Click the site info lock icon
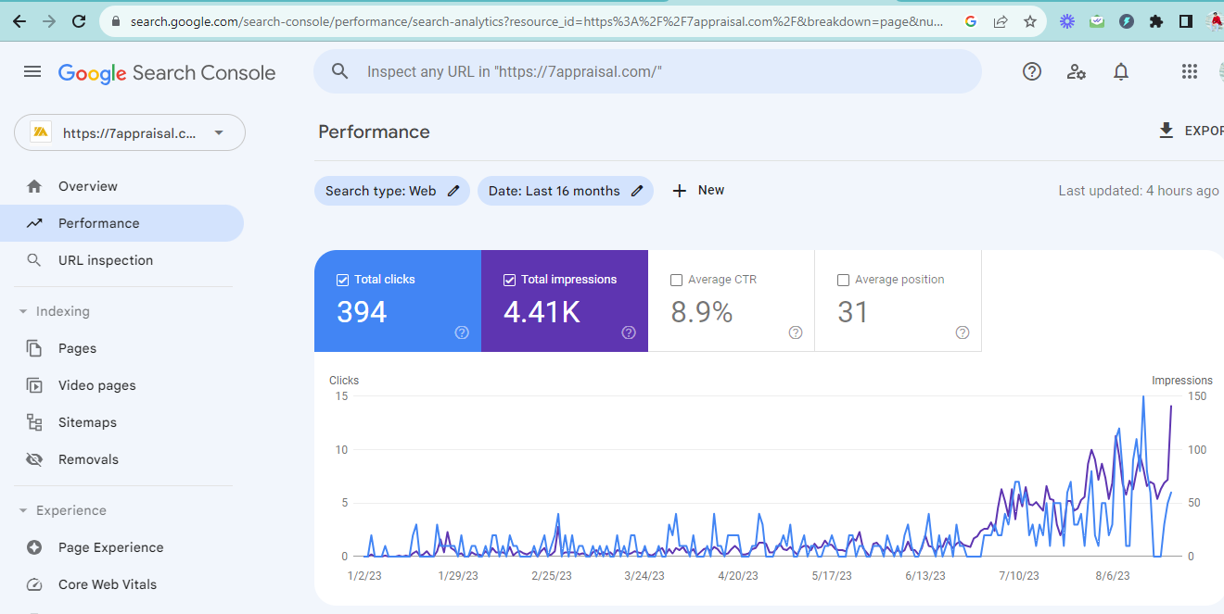The width and height of the screenshot is (1224, 614). pyautogui.click(x=116, y=21)
